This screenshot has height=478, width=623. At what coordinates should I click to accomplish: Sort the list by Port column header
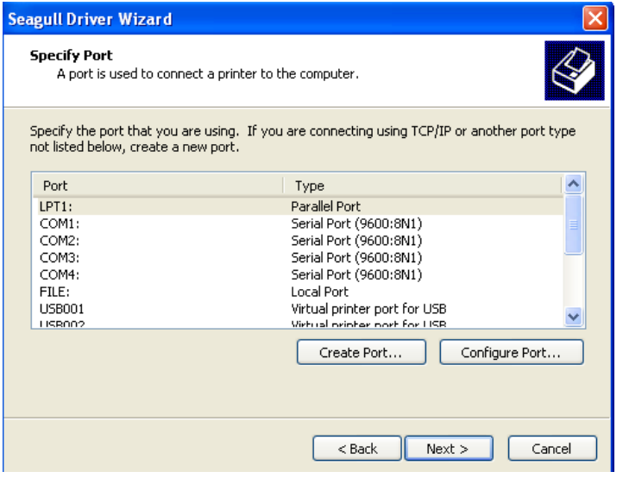click(x=157, y=186)
